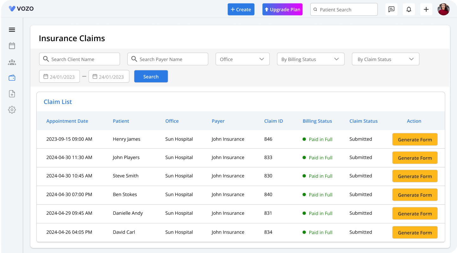The height and width of the screenshot is (253, 457).
Task: Click the Claim List heading
Action: pyautogui.click(x=58, y=102)
